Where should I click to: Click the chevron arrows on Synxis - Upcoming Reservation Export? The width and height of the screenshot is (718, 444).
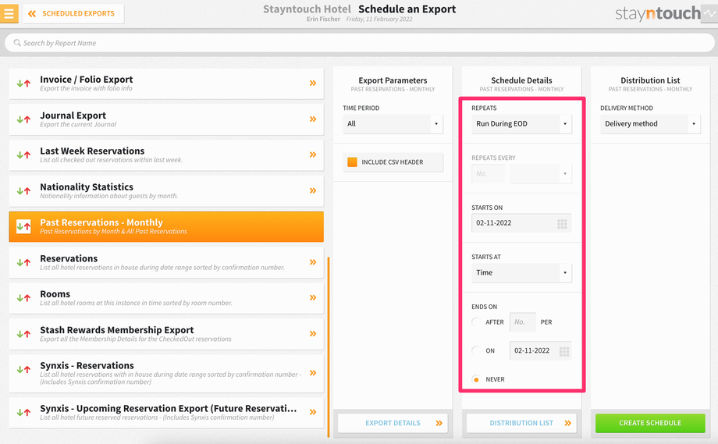[313, 412]
